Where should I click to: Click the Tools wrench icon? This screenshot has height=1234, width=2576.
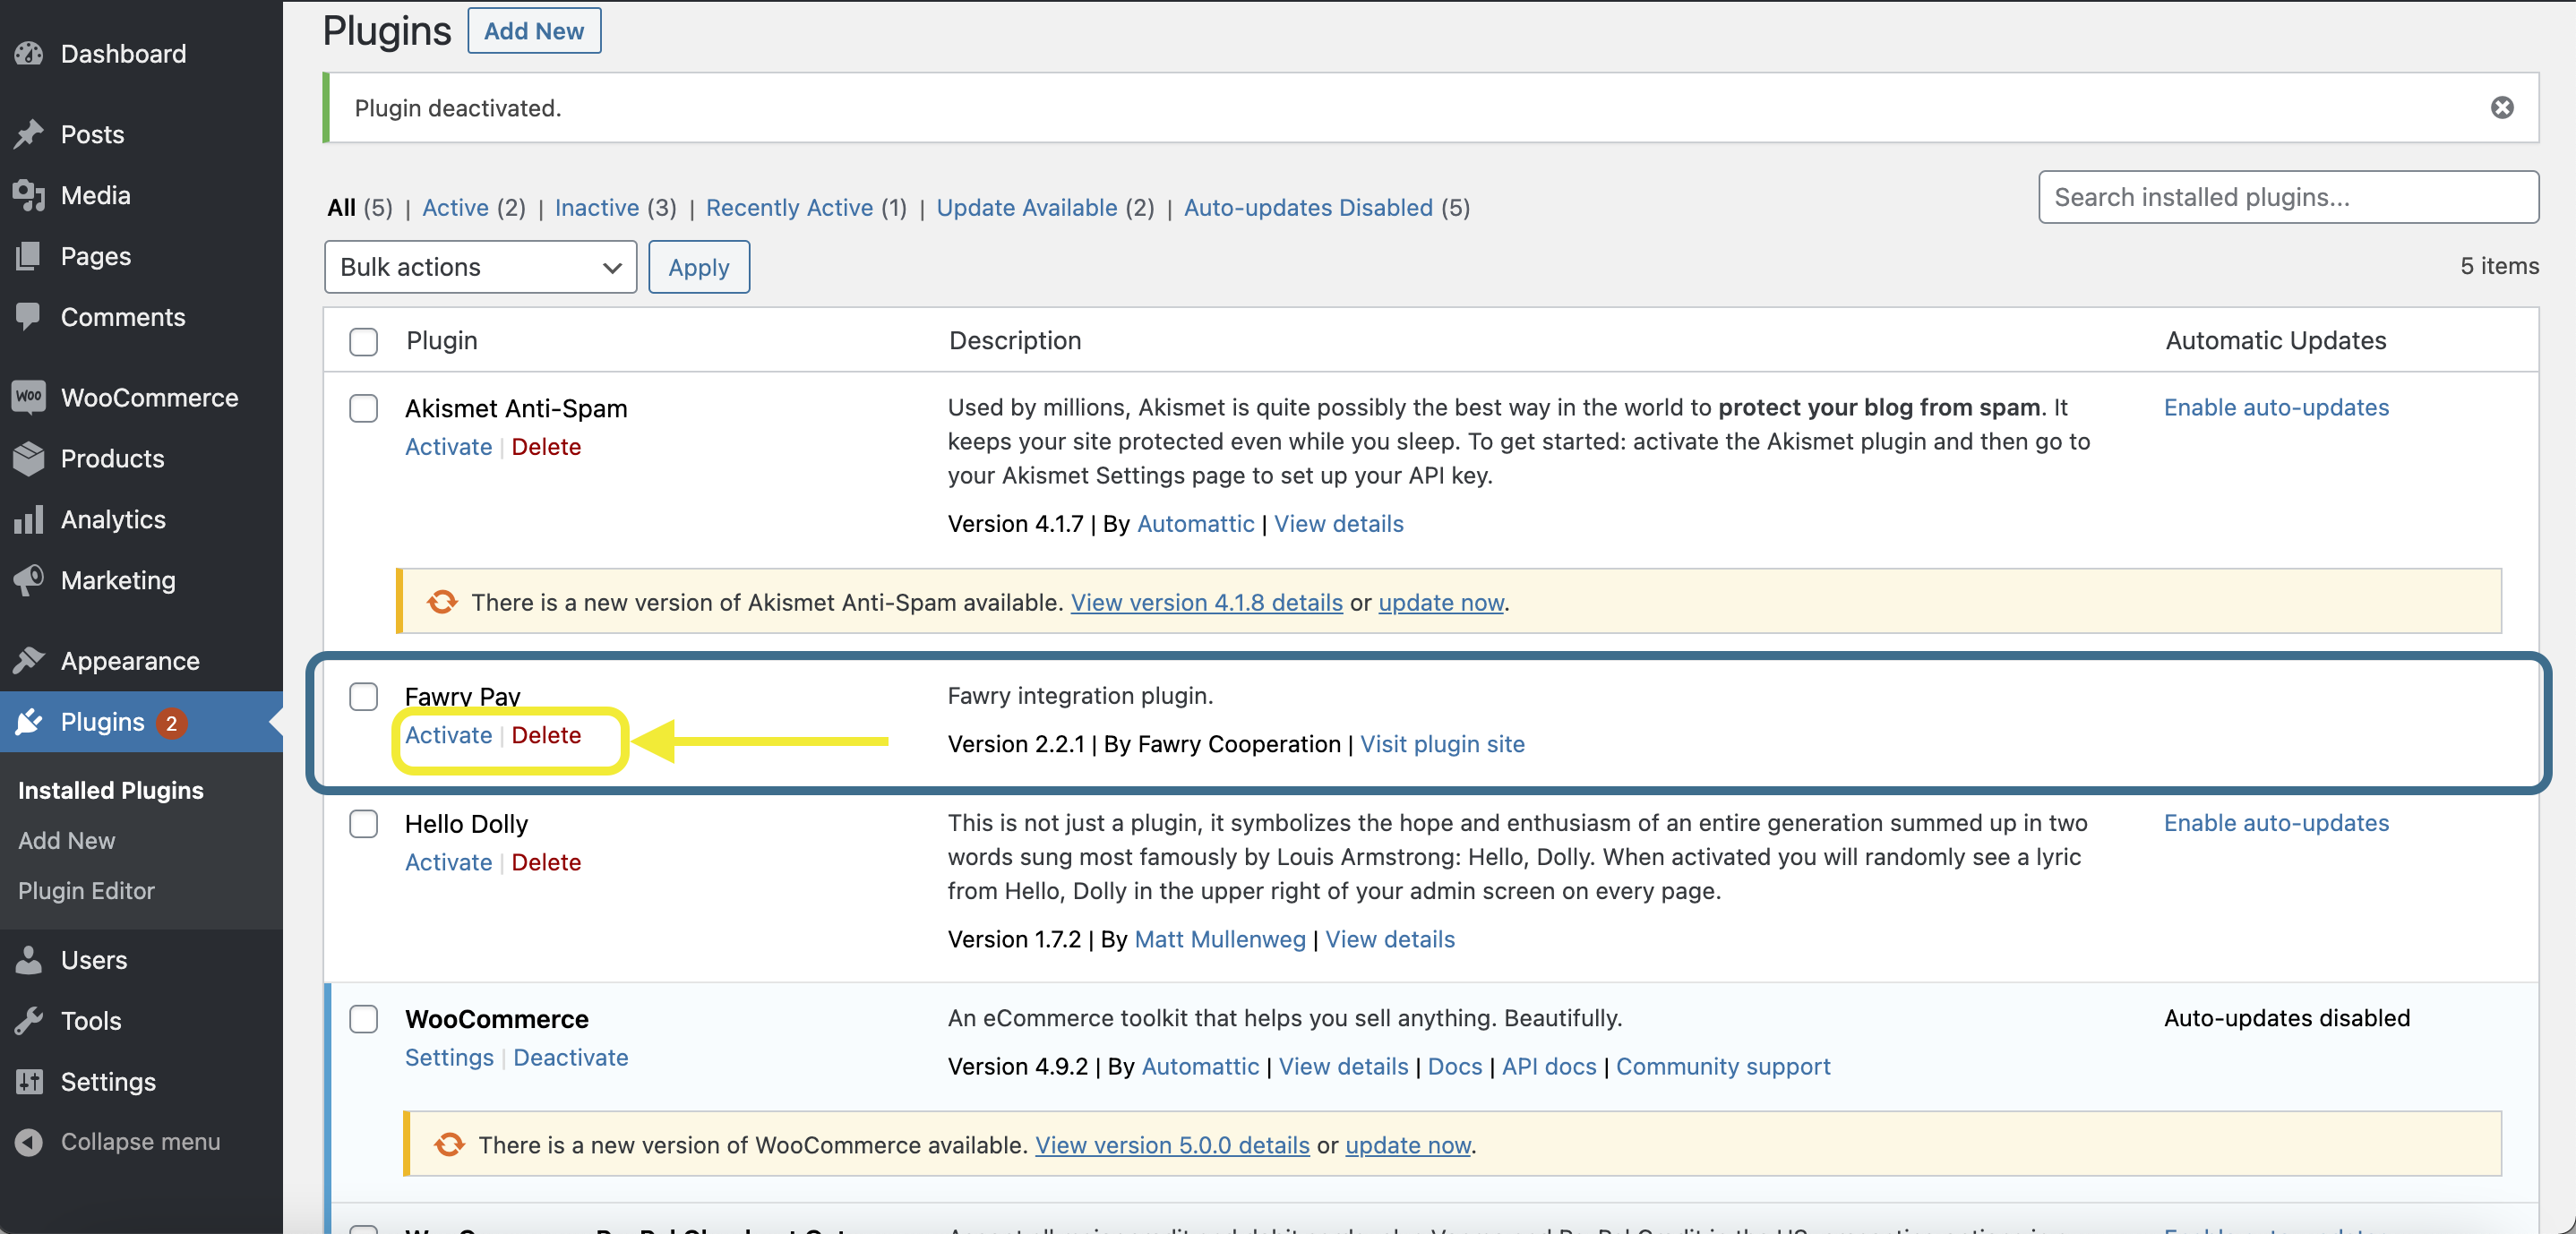29,1020
